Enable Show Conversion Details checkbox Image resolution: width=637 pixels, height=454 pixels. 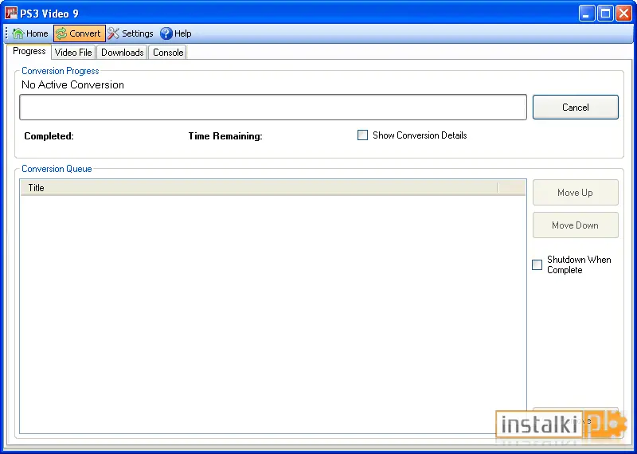point(362,135)
